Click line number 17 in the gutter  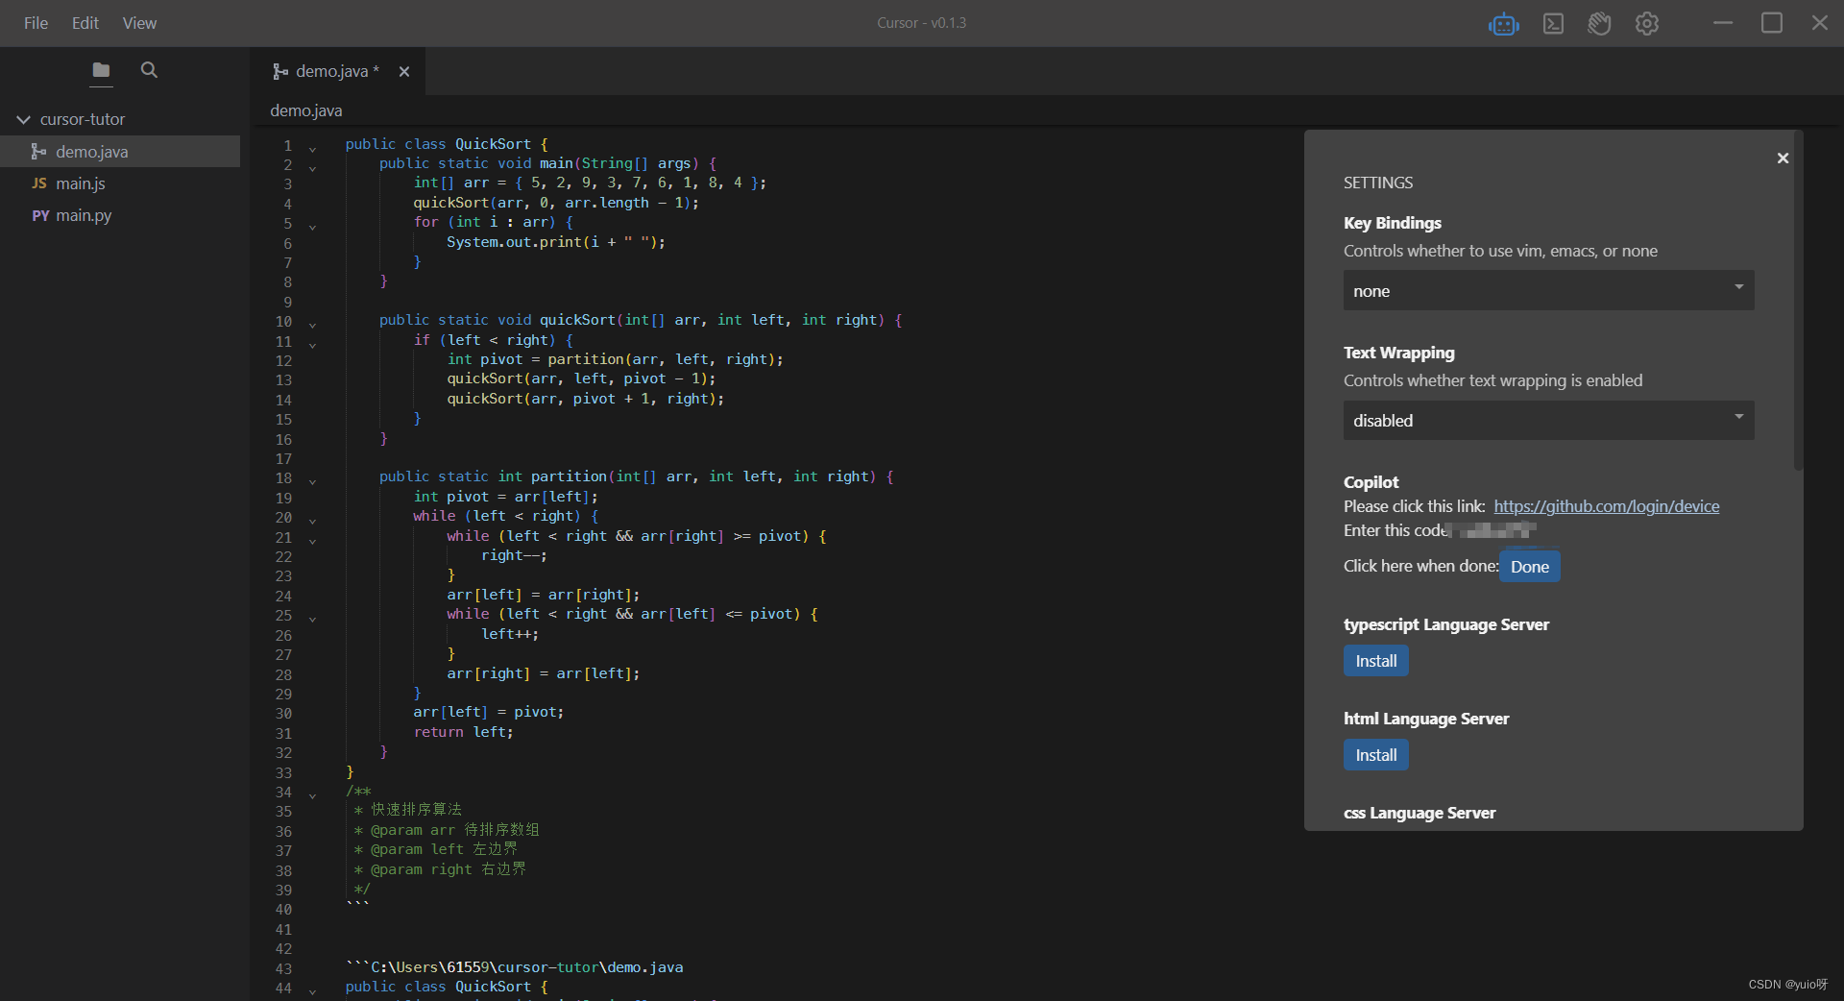pyautogui.click(x=283, y=459)
